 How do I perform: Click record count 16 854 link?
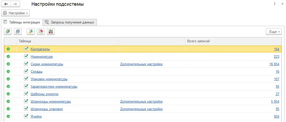tap(274, 64)
